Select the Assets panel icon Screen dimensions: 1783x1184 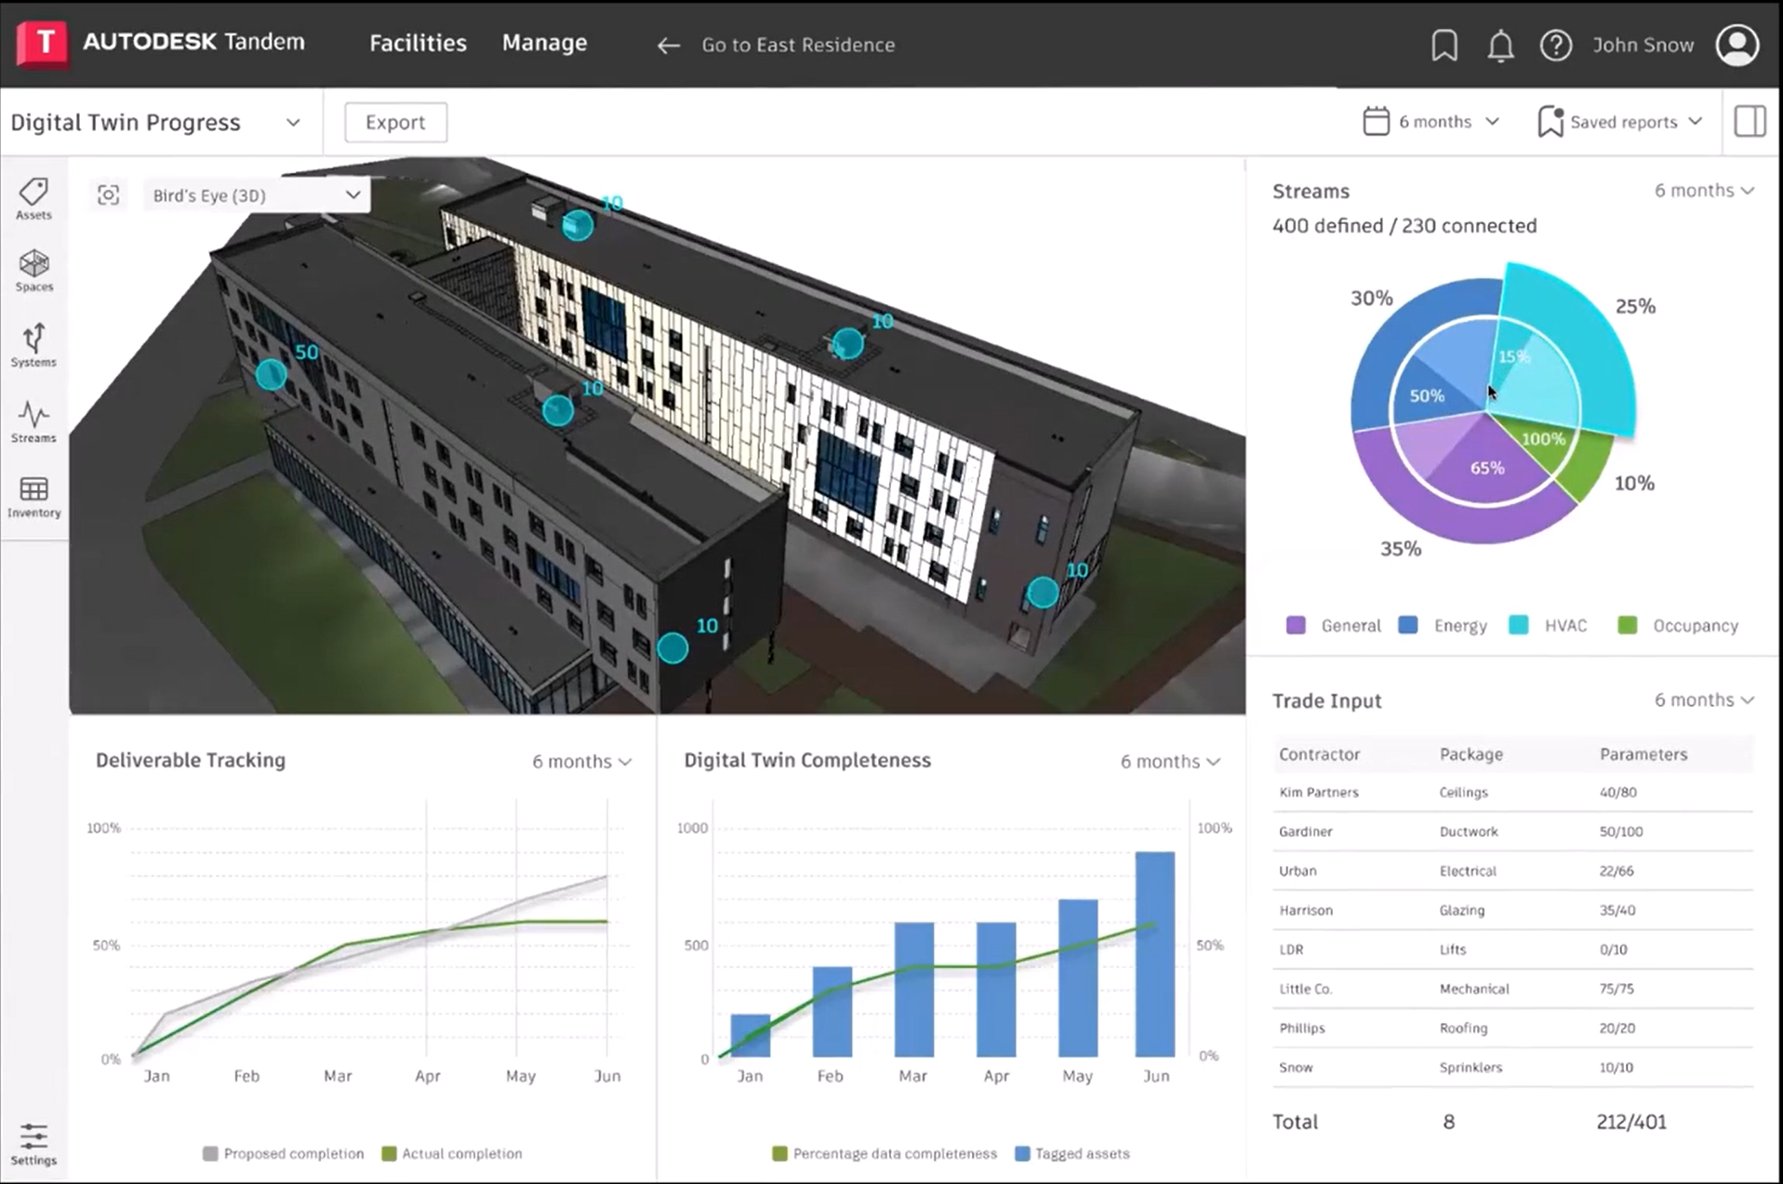coord(33,197)
